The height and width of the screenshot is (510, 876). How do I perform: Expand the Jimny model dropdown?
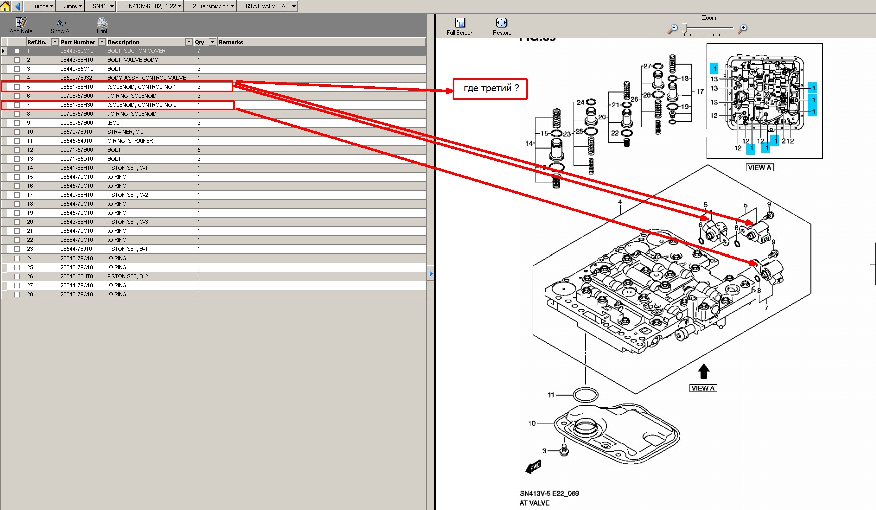73,6
